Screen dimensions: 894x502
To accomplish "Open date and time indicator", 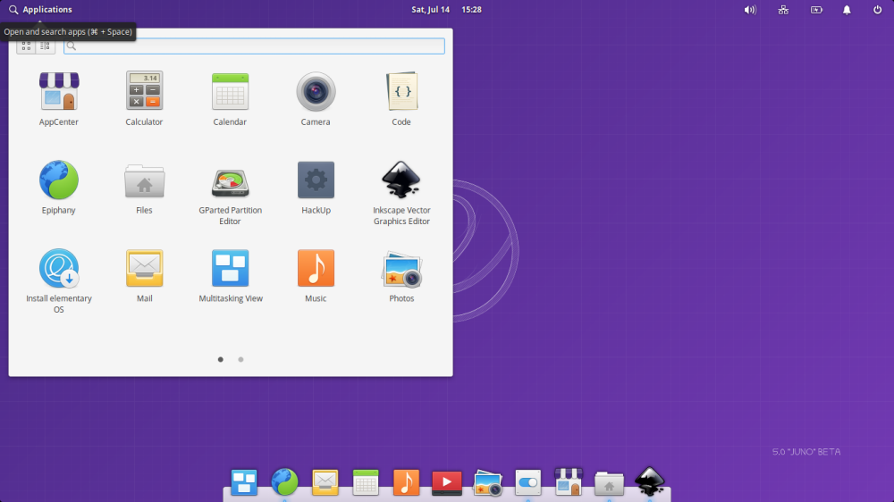I will click(x=446, y=10).
